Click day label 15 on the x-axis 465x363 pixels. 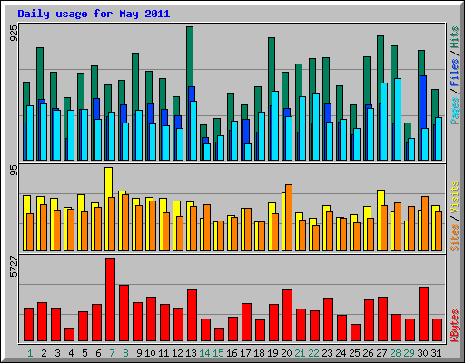coord(218,353)
